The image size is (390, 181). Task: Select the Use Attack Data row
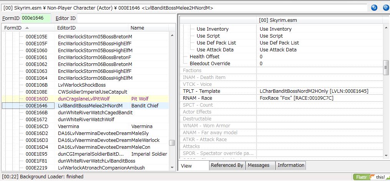[281, 49]
